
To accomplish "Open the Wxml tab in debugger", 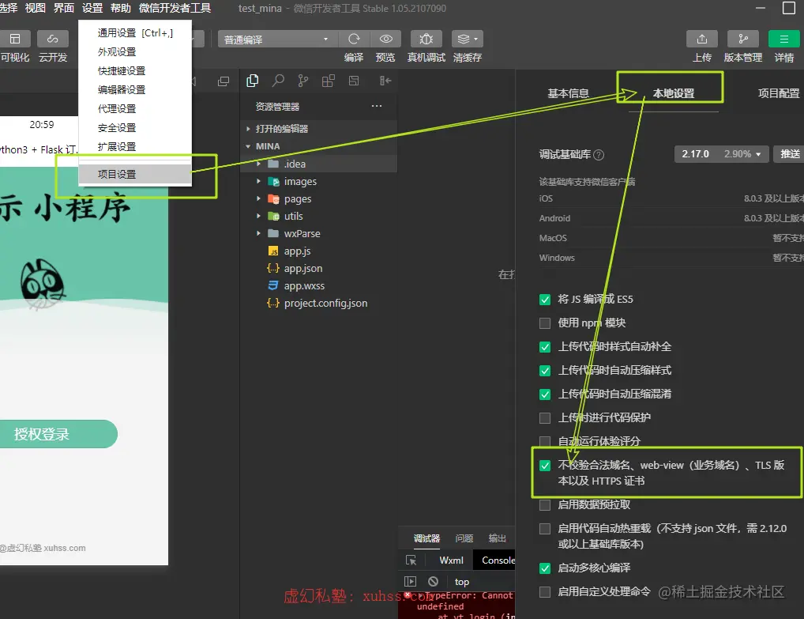I will coord(451,560).
